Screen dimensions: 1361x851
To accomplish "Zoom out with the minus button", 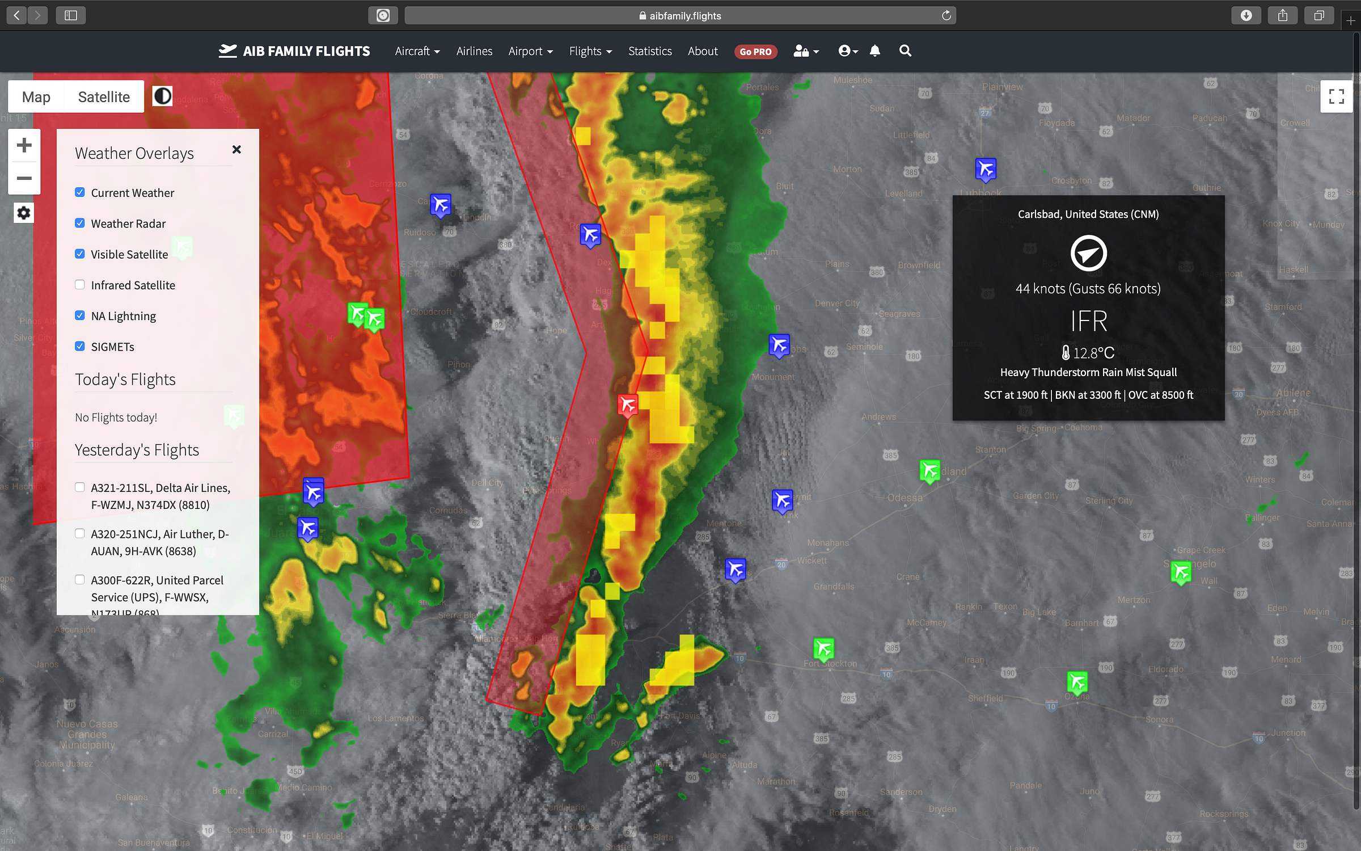I will [24, 178].
